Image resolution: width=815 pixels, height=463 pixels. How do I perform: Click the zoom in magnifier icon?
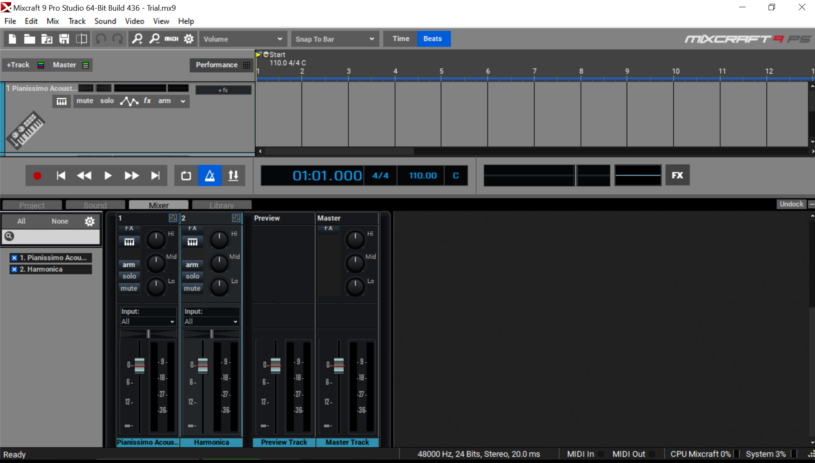point(137,39)
